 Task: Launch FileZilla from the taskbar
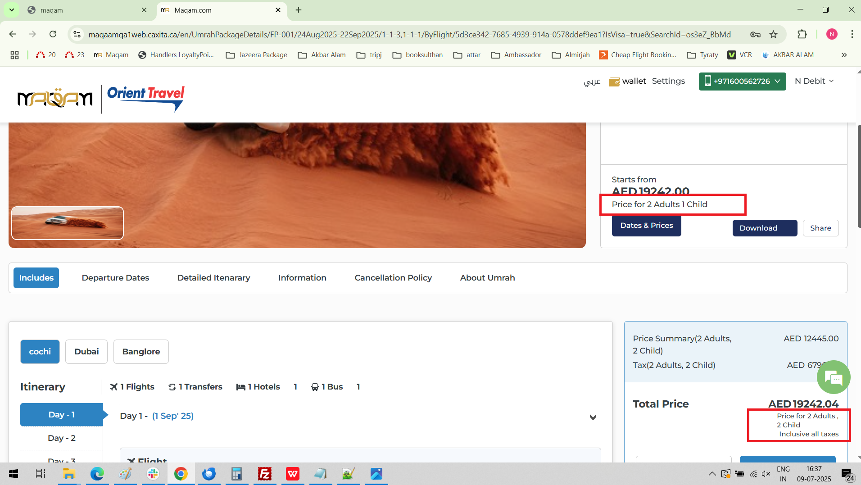tap(264, 474)
